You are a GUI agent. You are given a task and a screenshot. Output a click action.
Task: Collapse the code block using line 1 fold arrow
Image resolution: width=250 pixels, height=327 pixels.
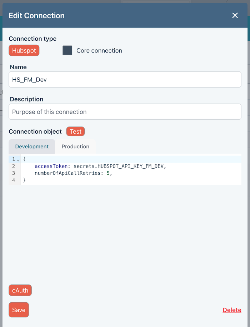[x=18, y=160]
